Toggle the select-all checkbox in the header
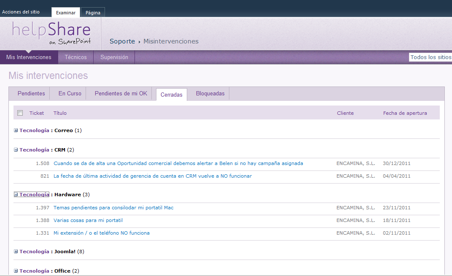 [20, 113]
